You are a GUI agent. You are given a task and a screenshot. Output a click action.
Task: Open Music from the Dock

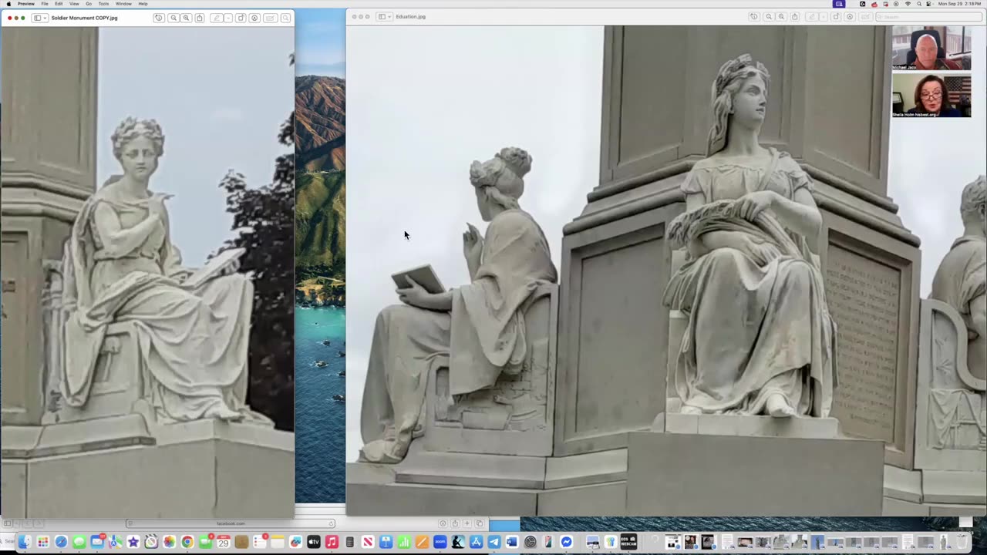tap(332, 543)
